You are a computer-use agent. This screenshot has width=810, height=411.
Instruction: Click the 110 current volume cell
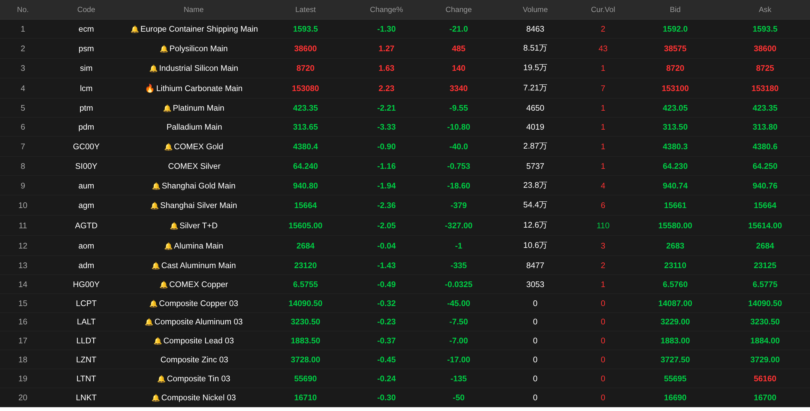click(603, 225)
